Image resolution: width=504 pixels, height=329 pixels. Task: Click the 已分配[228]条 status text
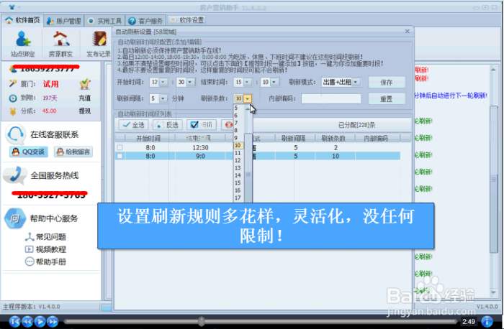[356, 125]
